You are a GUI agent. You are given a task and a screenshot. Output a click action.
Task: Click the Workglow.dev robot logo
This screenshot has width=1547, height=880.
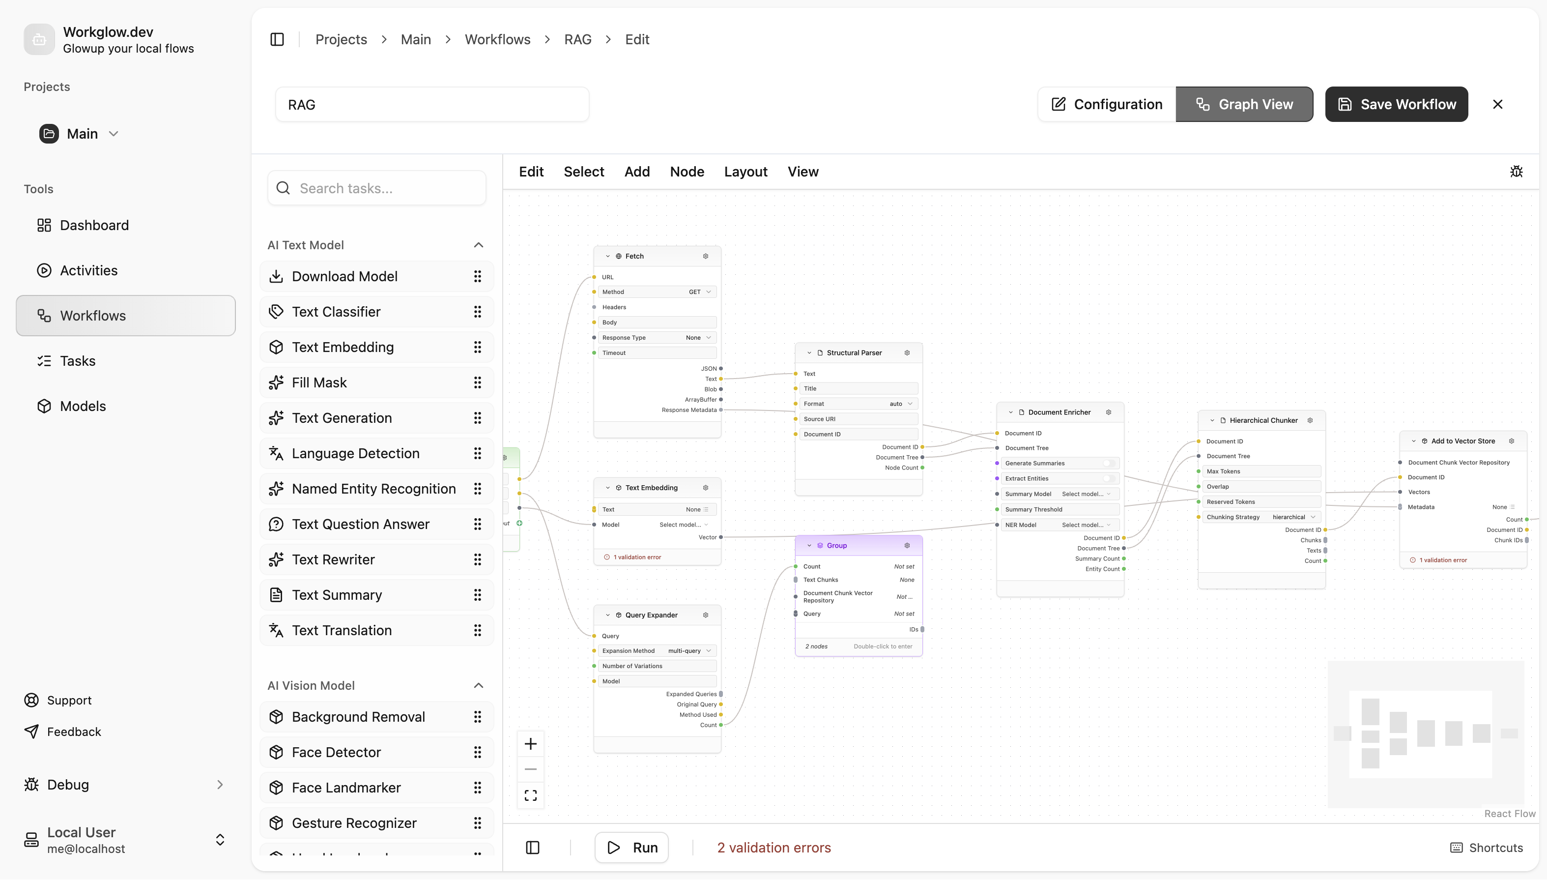coord(39,39)
